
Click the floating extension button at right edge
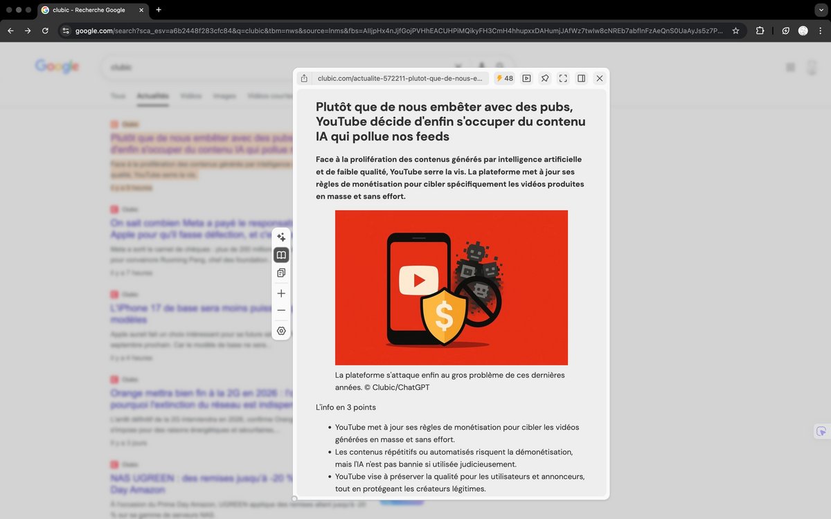click(821, 431)
